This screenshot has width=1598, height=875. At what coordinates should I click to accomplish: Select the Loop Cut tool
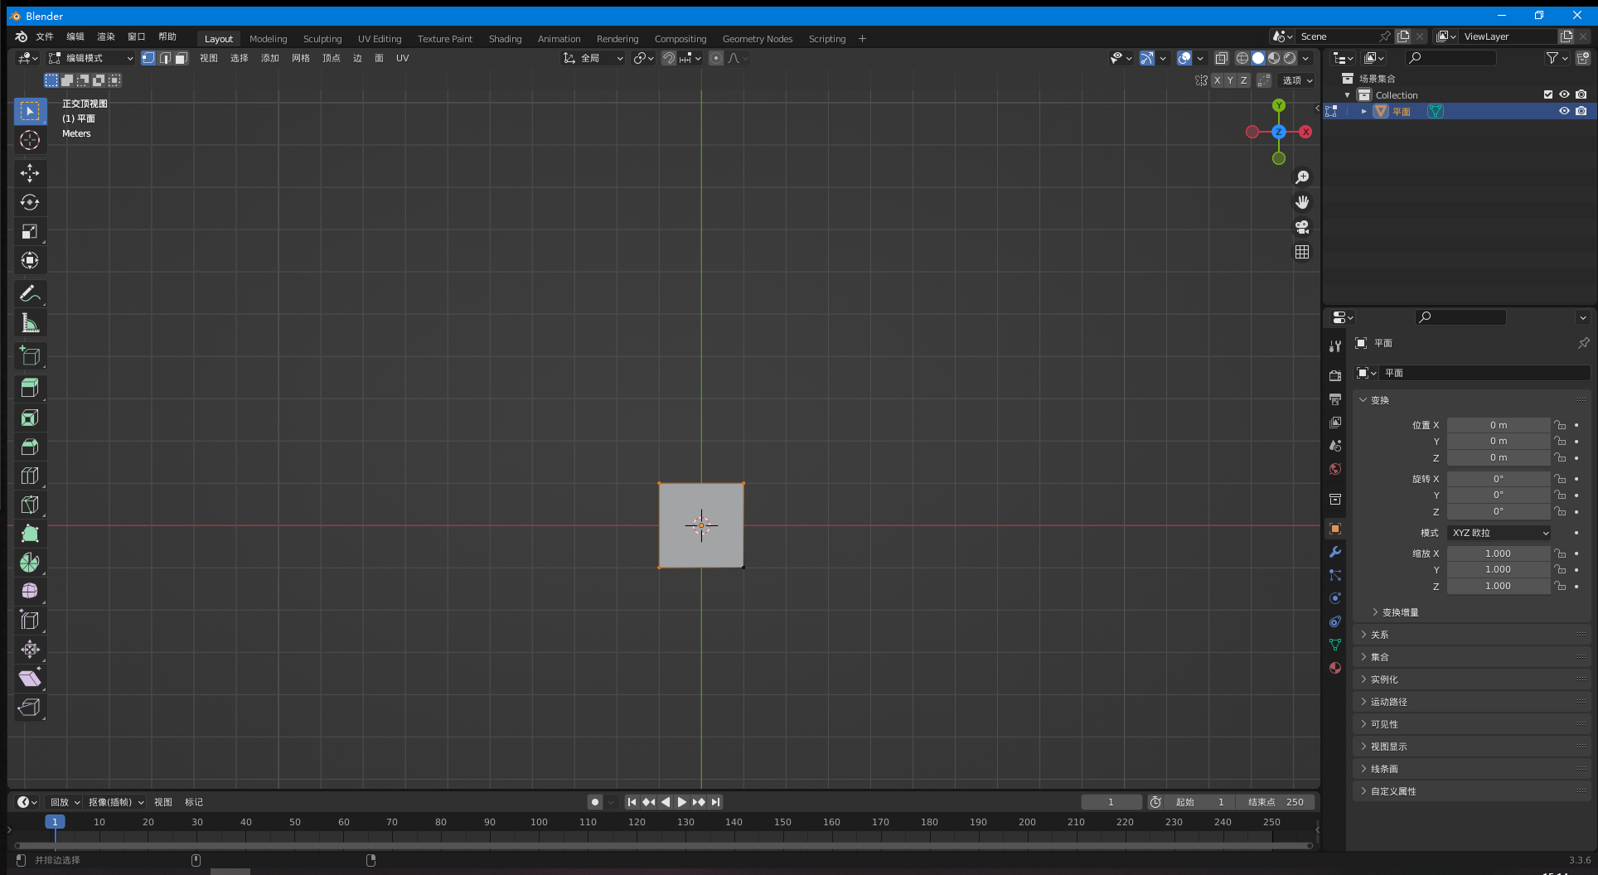[x=30, y=476]
